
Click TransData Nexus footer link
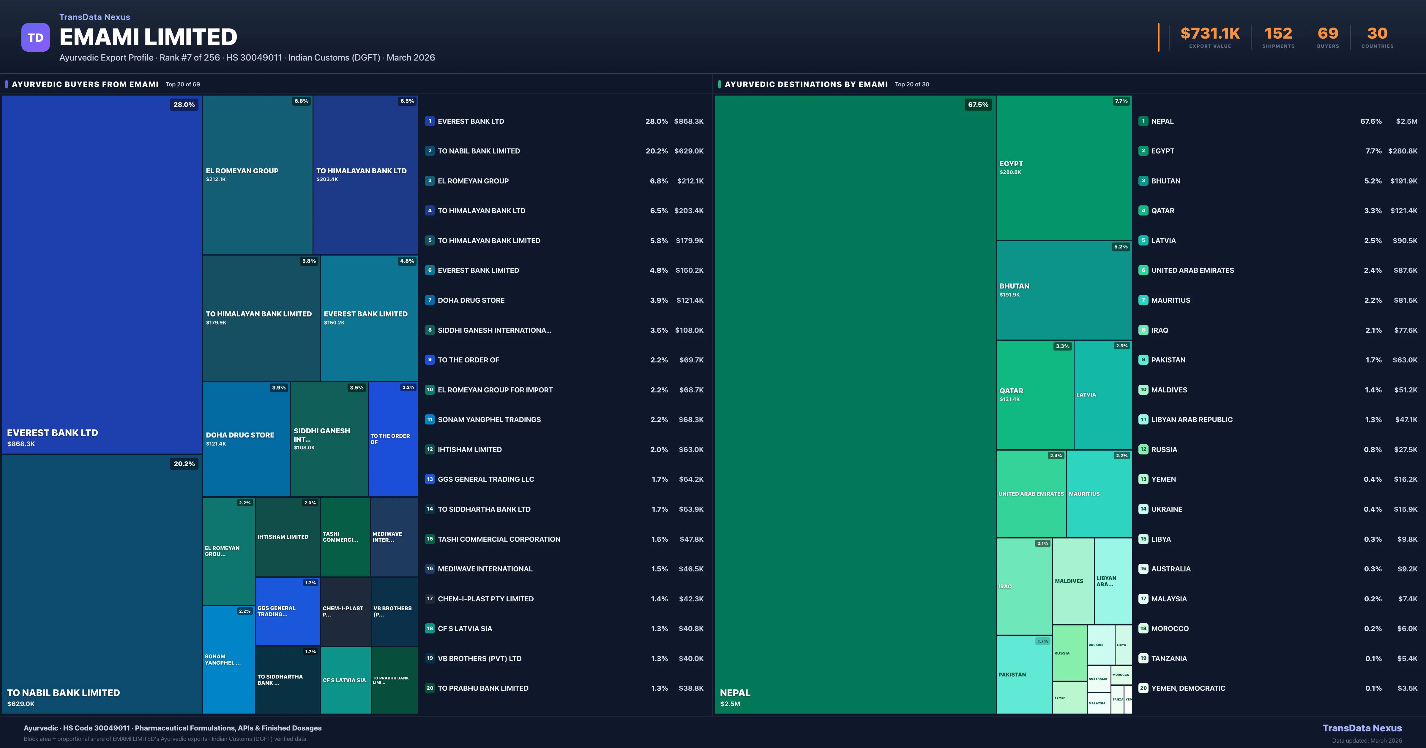point(1362,728)
